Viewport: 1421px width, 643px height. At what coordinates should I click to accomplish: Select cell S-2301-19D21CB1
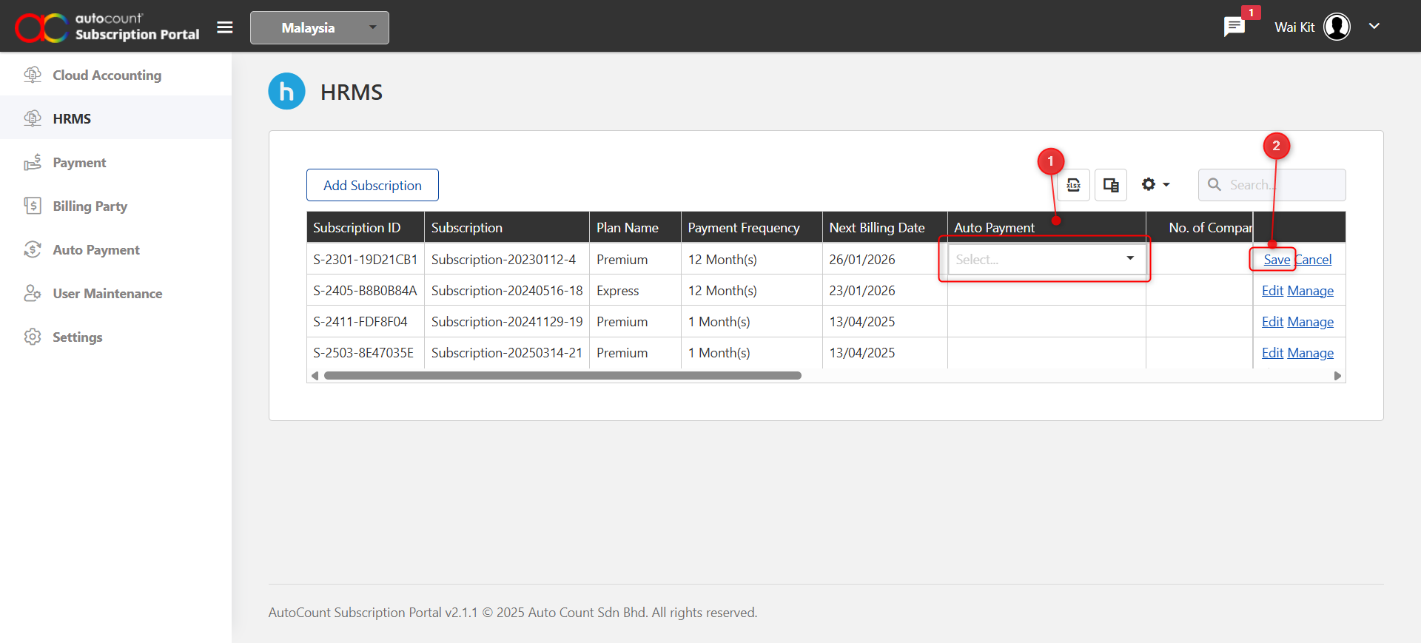[x=366, y=260]
